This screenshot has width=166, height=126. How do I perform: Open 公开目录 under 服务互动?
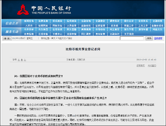tap(29, 30)
